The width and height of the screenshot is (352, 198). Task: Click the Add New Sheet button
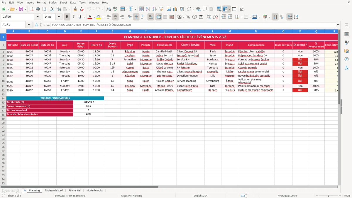coord(25,190)
